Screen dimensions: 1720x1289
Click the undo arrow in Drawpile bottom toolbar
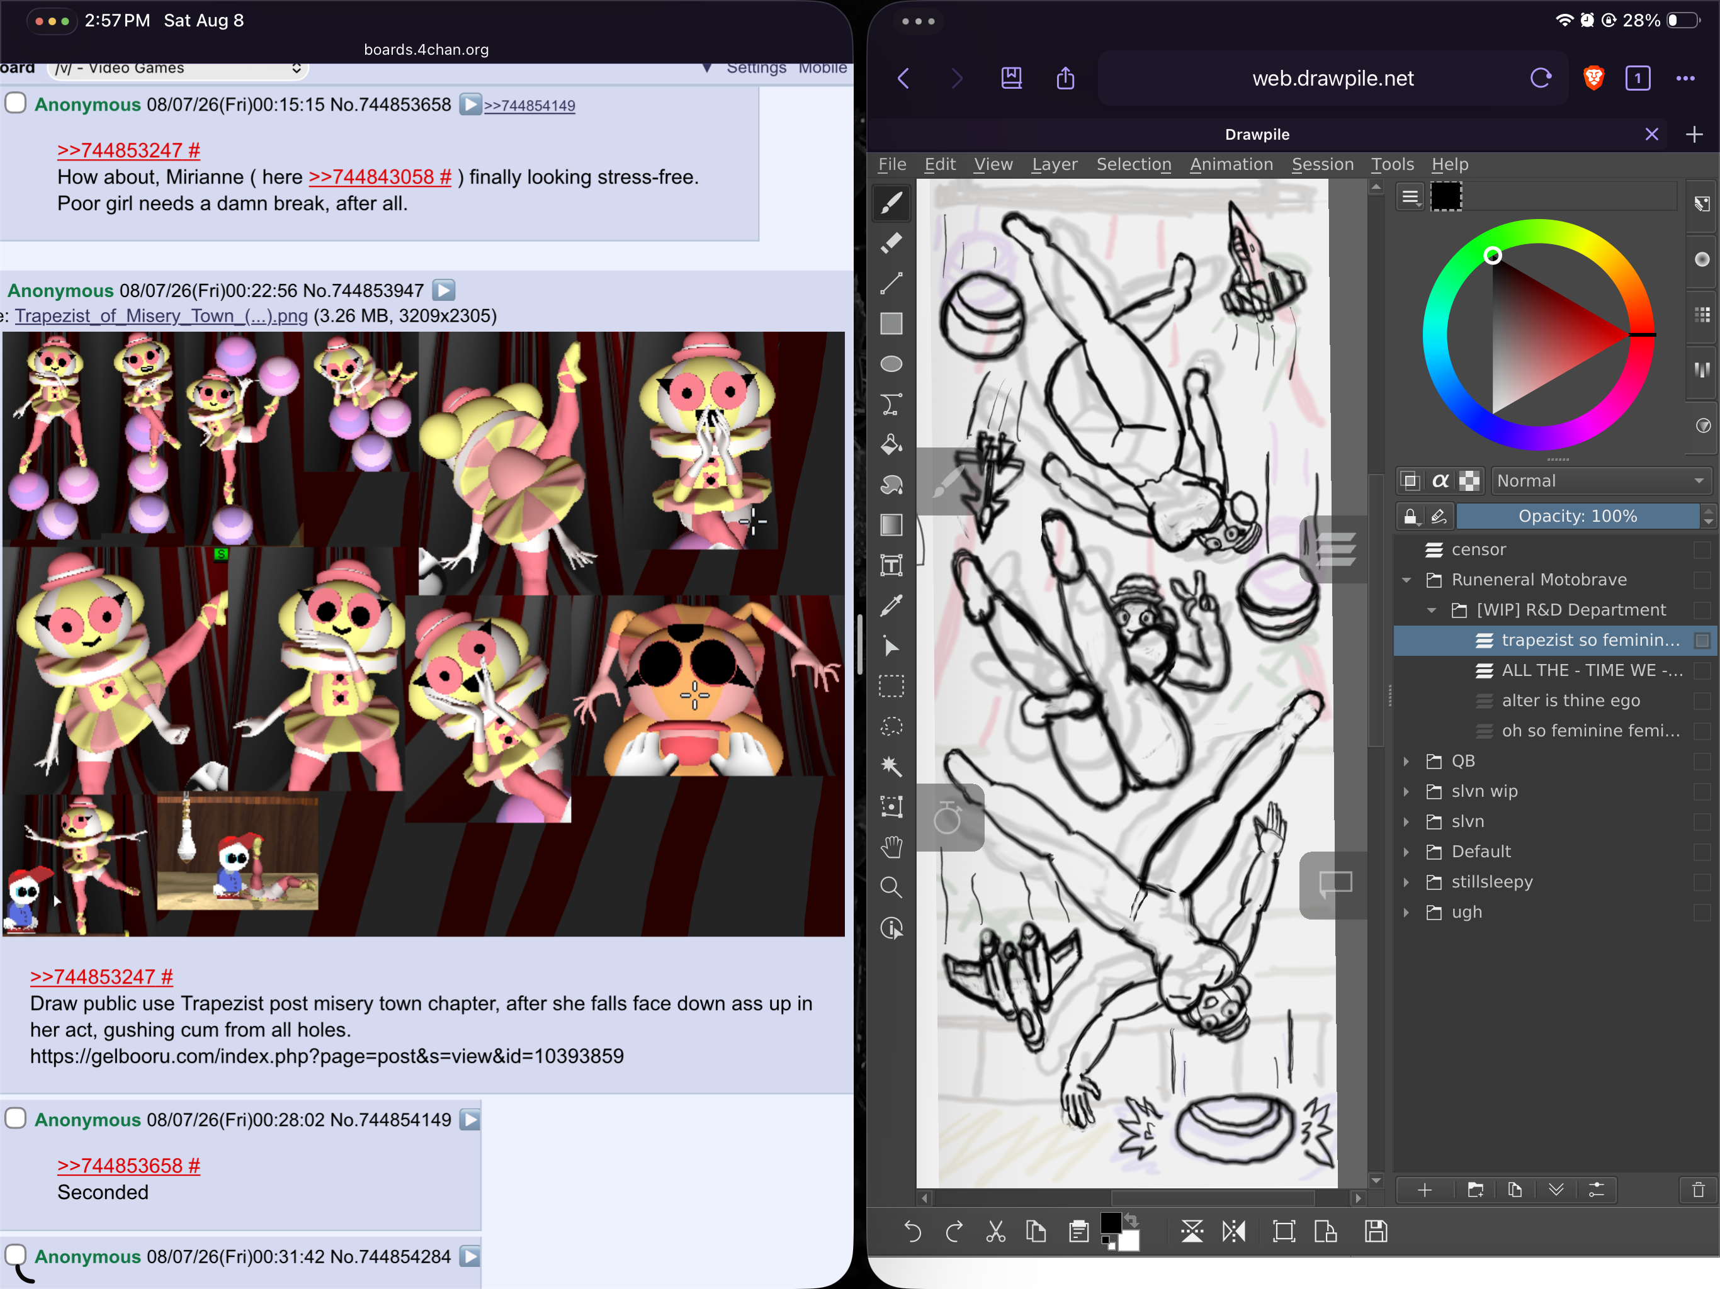pyautogui.click(x=913, y=1232)
